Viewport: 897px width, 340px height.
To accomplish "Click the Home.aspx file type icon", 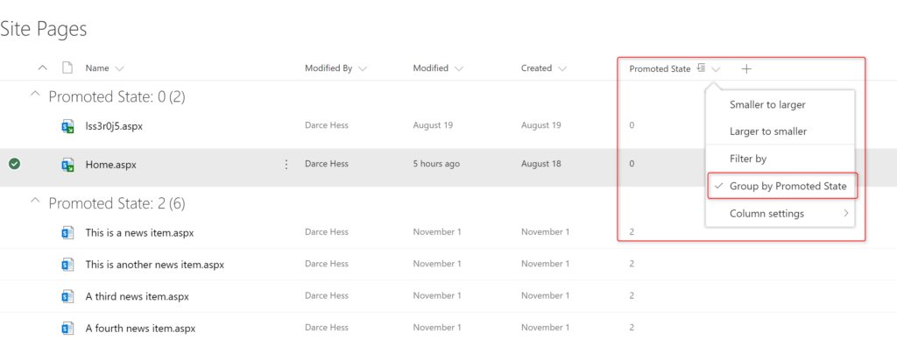I will coord(68,165).
